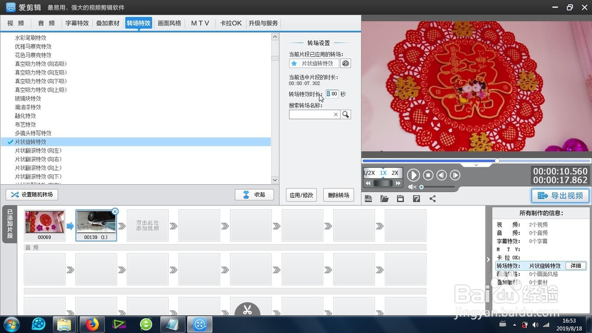592x333 pixels.
Task: Select 花色马赛克特效 transition
Action: [x=33, y=55]
